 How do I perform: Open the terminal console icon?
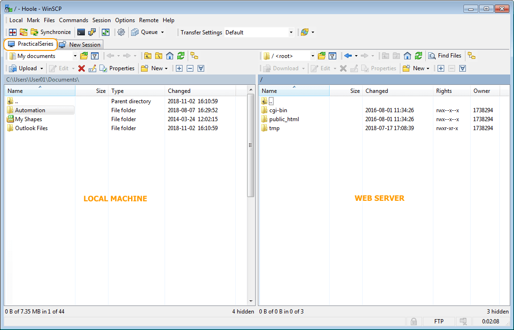coord(81,32)
